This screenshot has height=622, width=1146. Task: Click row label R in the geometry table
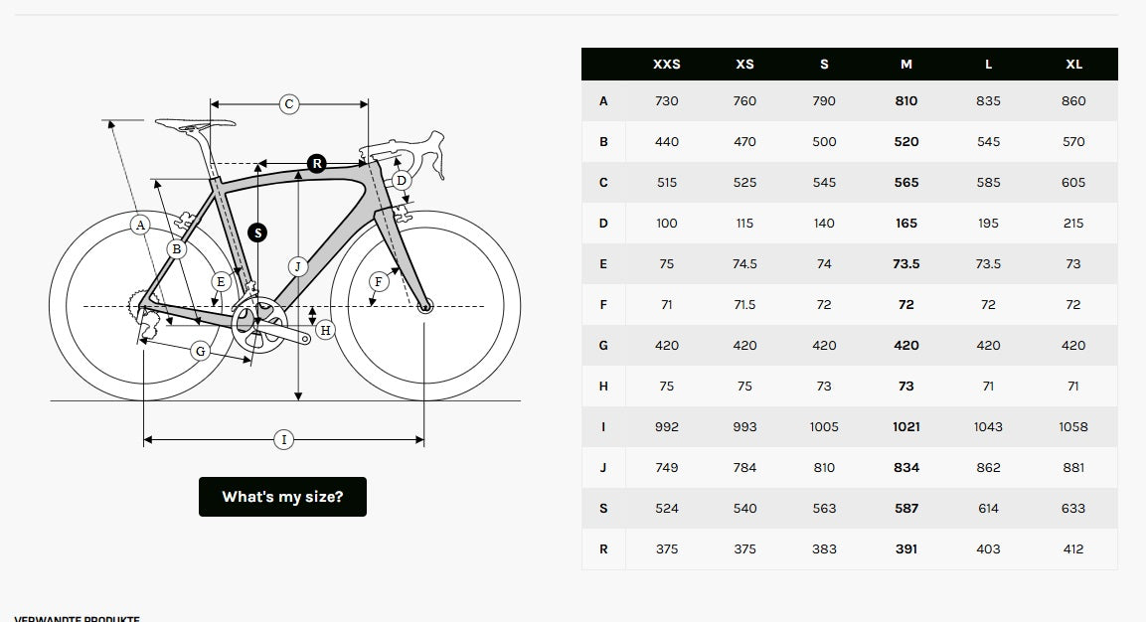pos(603,549)
